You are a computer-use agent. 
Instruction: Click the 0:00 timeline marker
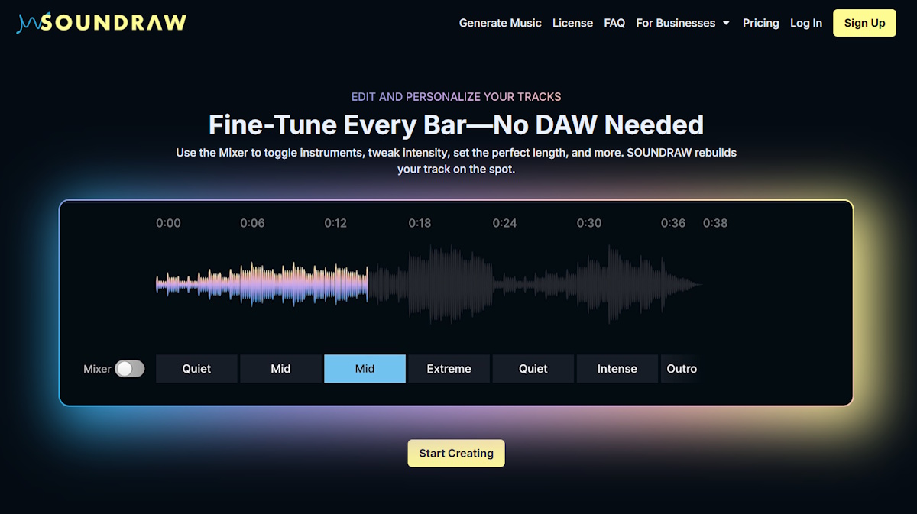(168, 223)
